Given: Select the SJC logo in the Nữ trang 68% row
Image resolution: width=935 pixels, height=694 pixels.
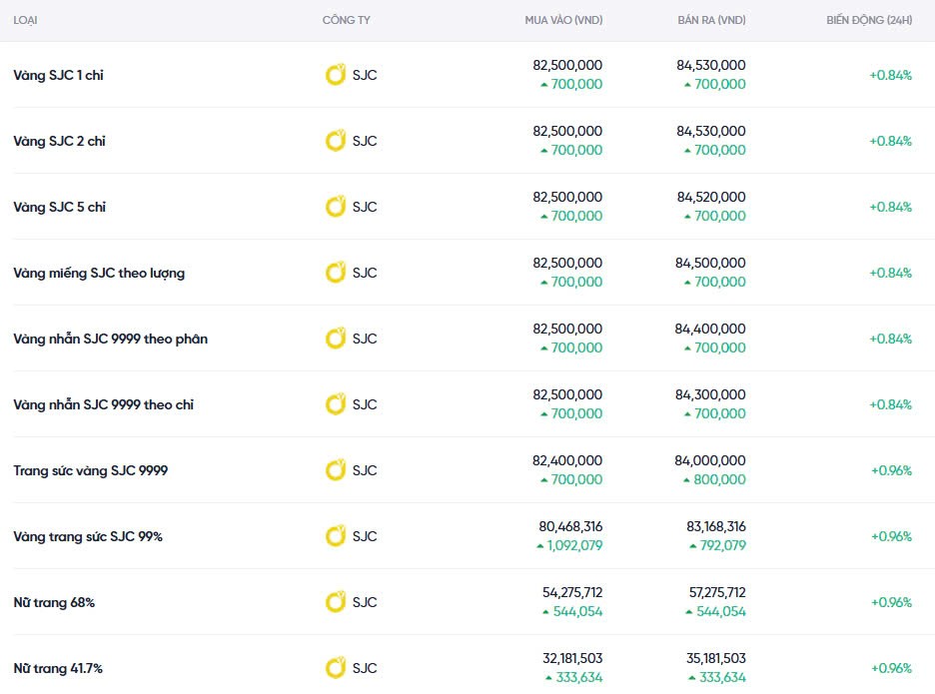Looking at the screenshot, I should (x=336, y=602).
